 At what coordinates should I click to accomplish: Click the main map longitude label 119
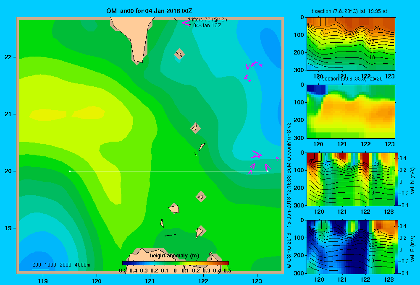43,281
